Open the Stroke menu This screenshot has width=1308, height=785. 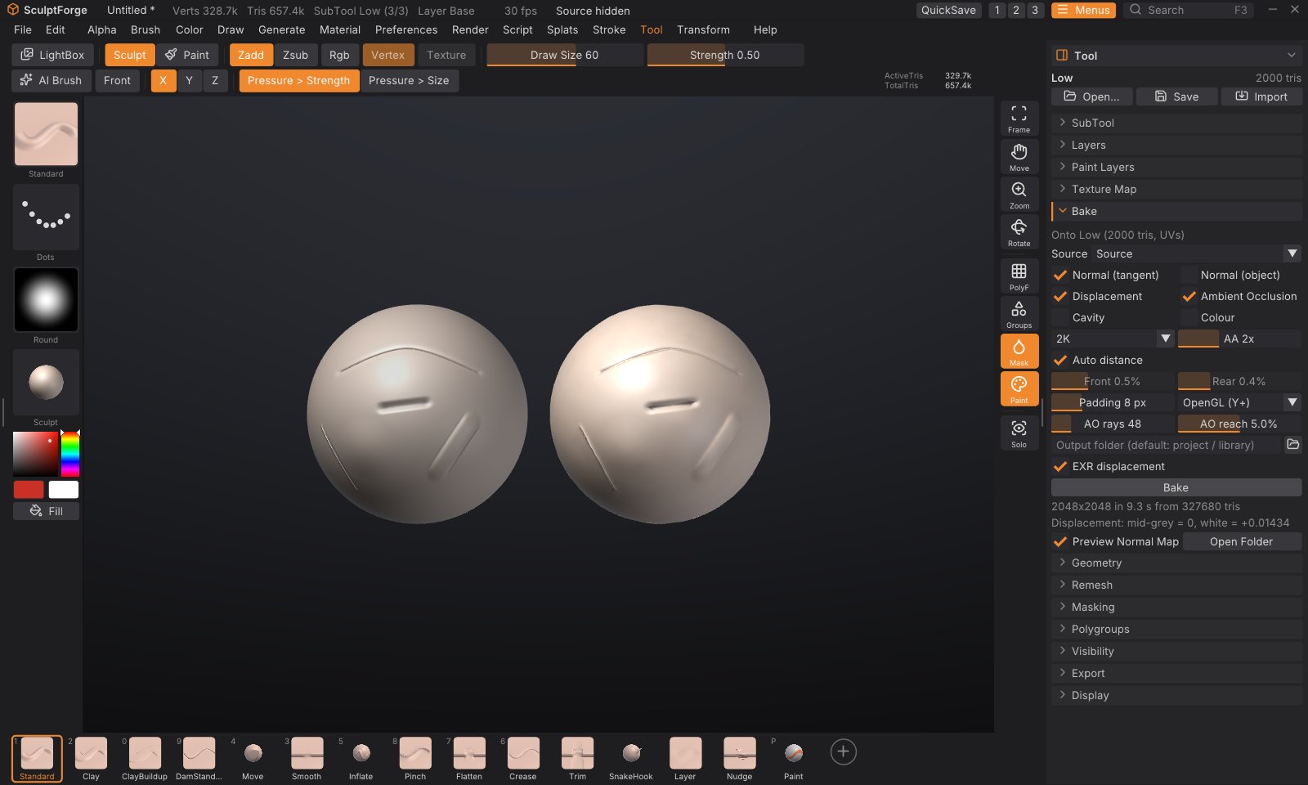(x=609, y=29)
